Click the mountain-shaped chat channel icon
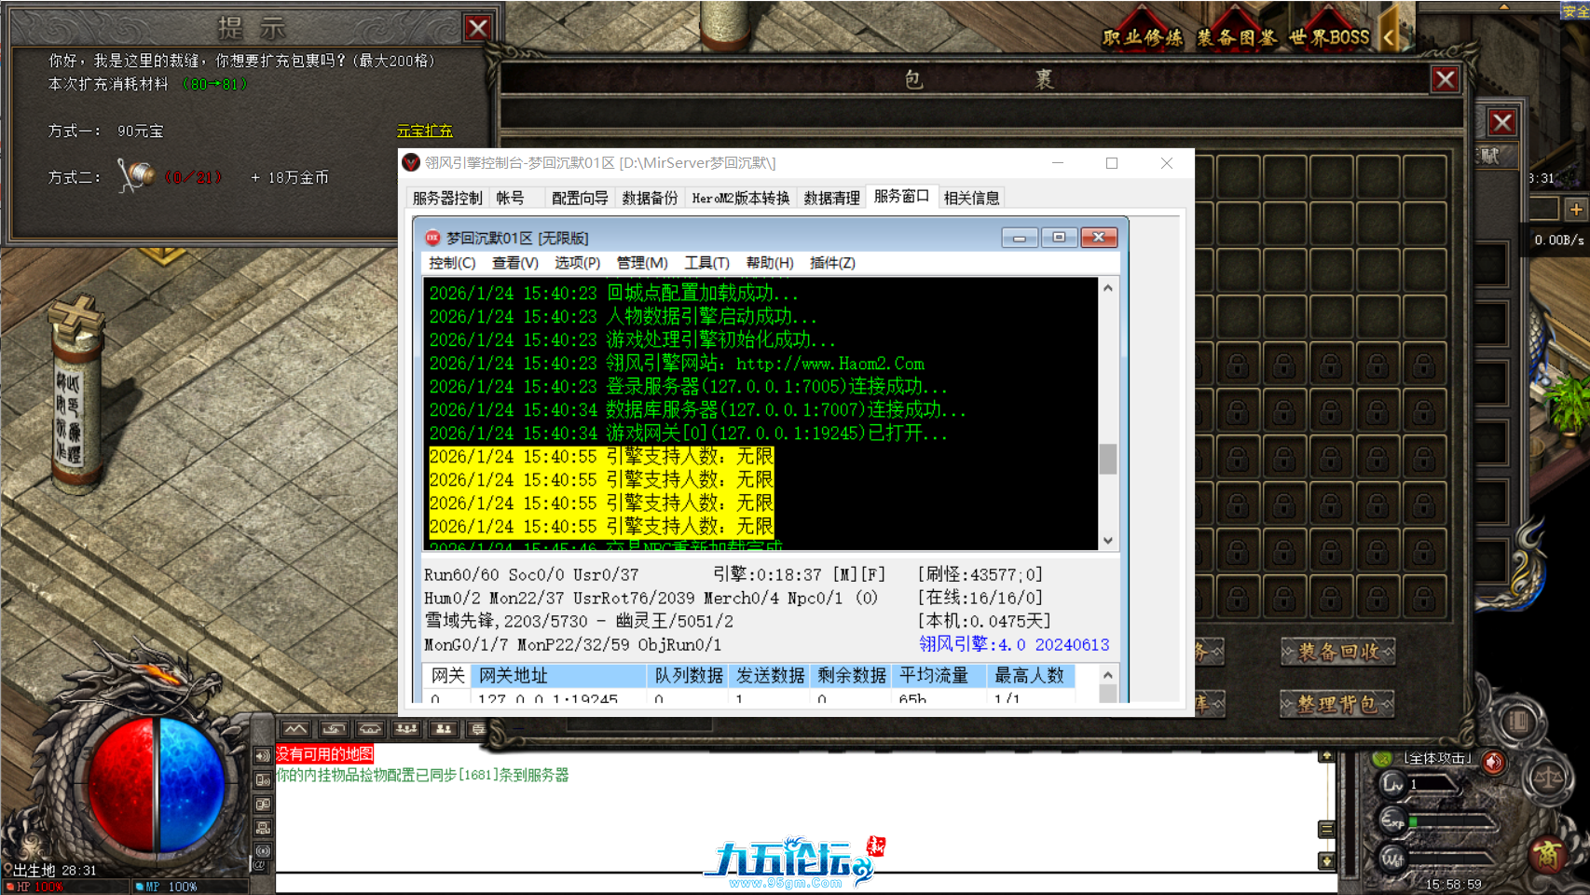 click(295, 729)
